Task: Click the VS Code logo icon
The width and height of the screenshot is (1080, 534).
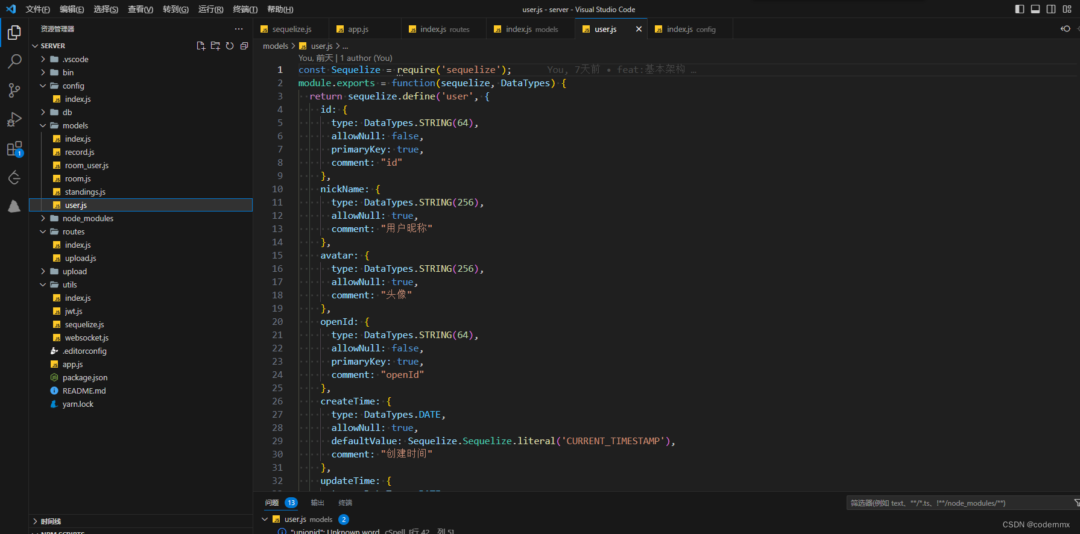Action: 11,9
